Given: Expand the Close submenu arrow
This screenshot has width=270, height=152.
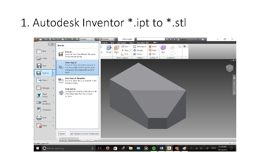Looking at the screenshot, I should [x=53, y=126].
